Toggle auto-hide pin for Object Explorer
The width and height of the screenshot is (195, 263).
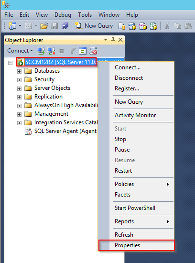113,40
